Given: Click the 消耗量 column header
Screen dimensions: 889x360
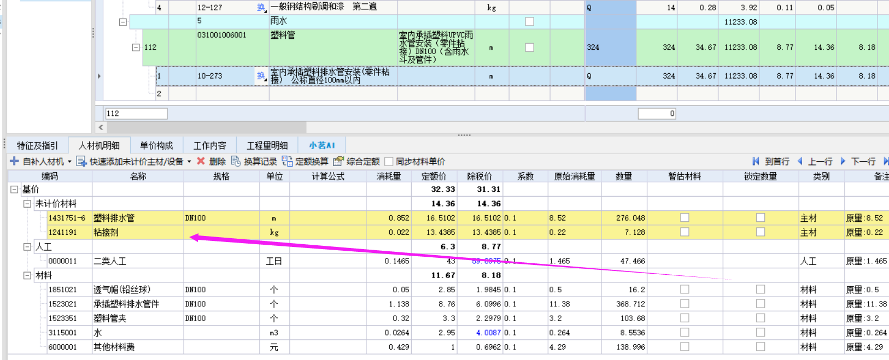Looking at the screenshot, I should tap(389, 176).
